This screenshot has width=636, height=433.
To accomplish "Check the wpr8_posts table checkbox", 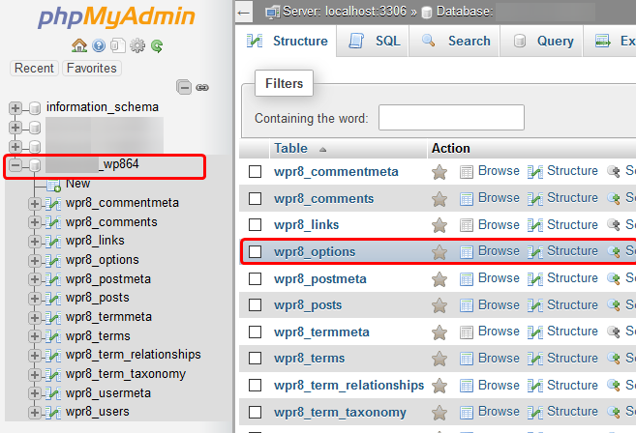I will 255,305.
